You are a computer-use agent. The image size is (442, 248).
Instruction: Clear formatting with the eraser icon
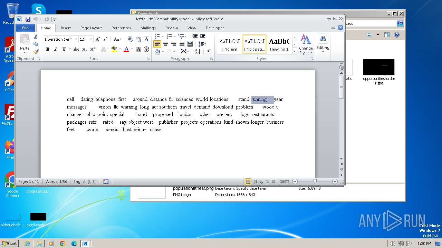pyautogui.click(x=130, y=39)
